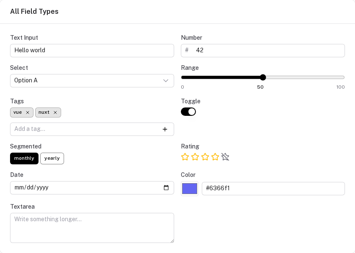Viewport: 355px width, 253px height.
Task: Click inside the Textarea box
Action: (92, 228)
